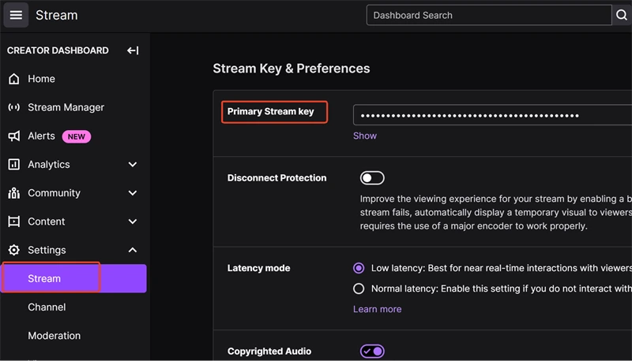Image resolution: width=632 pixels, height=361 pixels.
Task: Select the Low latency radio option
Action: [x=359, y=268]
